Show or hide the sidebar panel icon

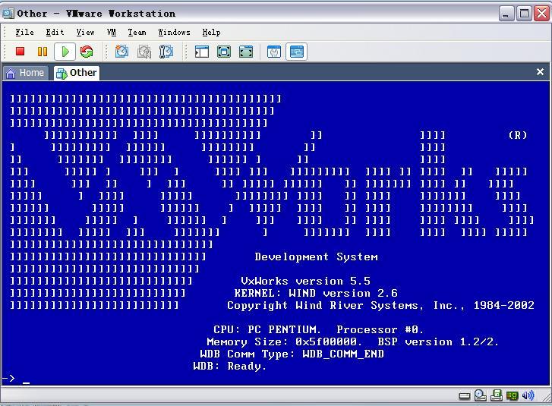point(202,52)
